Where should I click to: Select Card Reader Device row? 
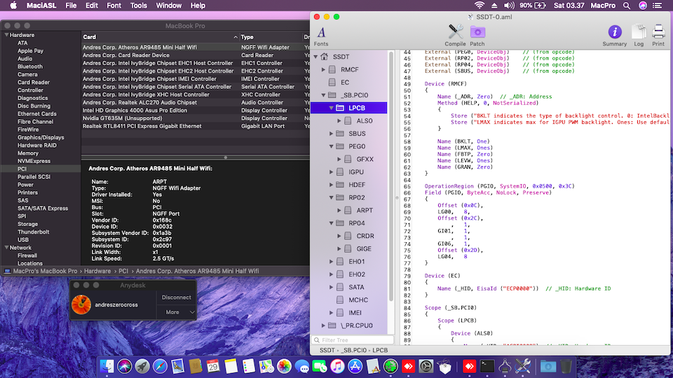tap(196, 55)
